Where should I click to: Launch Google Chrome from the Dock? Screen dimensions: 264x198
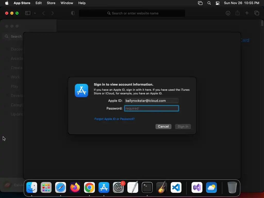click(89, 187)
